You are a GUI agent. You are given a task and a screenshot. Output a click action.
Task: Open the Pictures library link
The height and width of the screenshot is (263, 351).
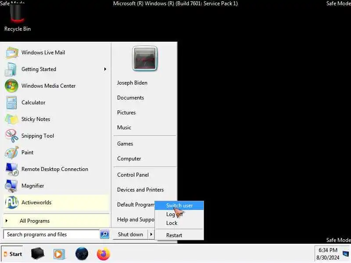[x=126, y=113]
